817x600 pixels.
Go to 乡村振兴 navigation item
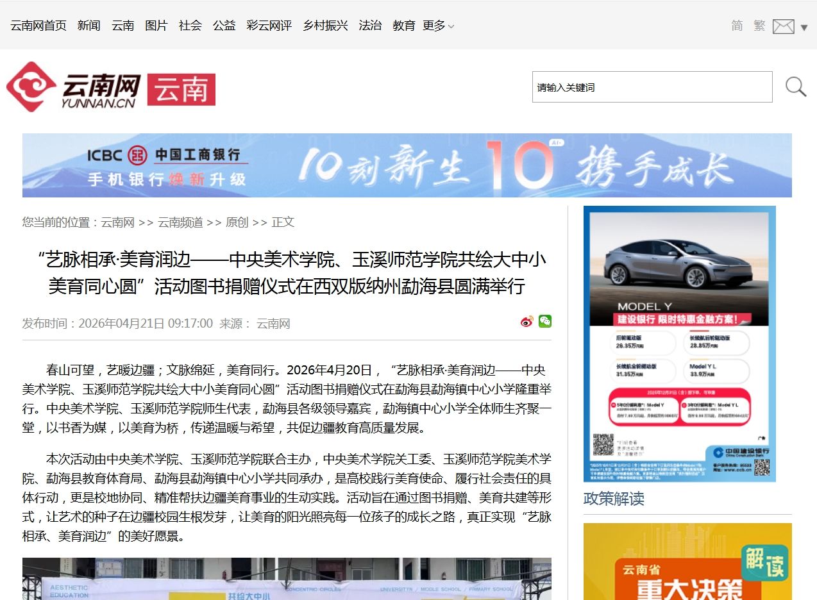click(325, 26)
